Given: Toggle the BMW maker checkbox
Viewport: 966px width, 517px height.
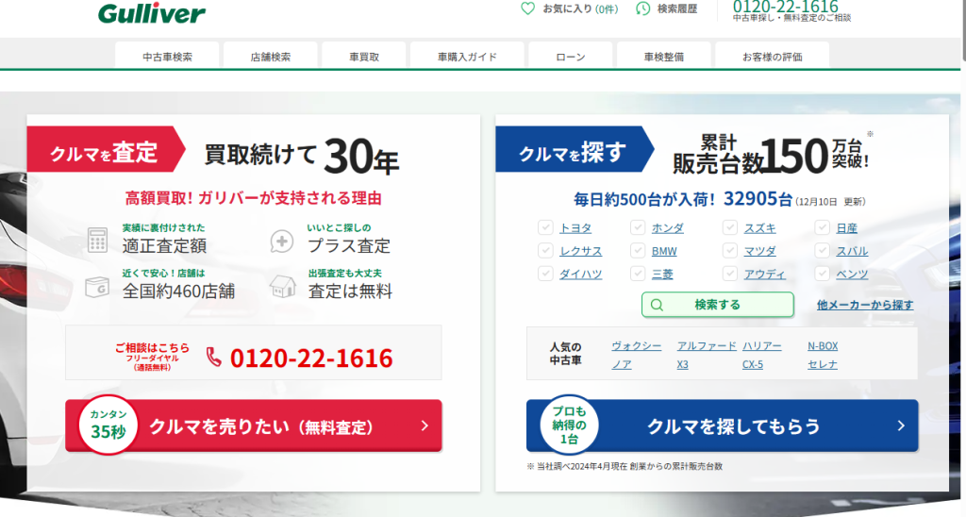Looking at the screenshot, I should (638, 251).
